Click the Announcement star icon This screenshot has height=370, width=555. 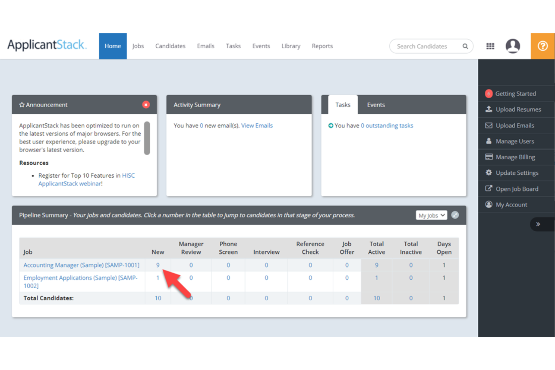[x=22, y=105]
